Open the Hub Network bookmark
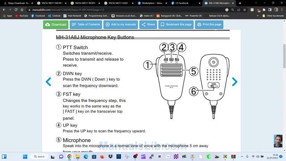This screenshot has height=161, width=286. [x=72, y=16]
